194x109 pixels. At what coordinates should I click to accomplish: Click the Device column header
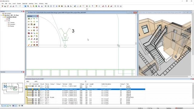pos(47,84)
